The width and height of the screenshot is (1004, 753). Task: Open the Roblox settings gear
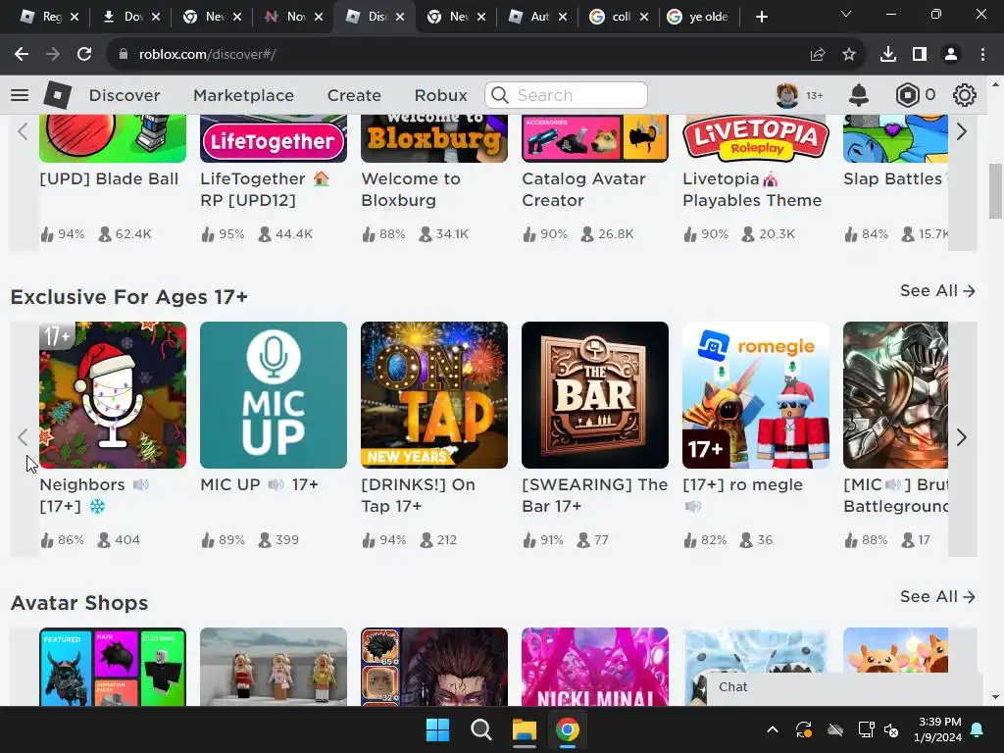point(965,95)
